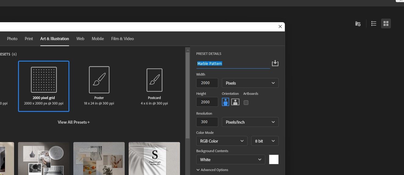Close the New Document dialog
The height and width of the screenshot is (175, 404).
pos(280,27)
